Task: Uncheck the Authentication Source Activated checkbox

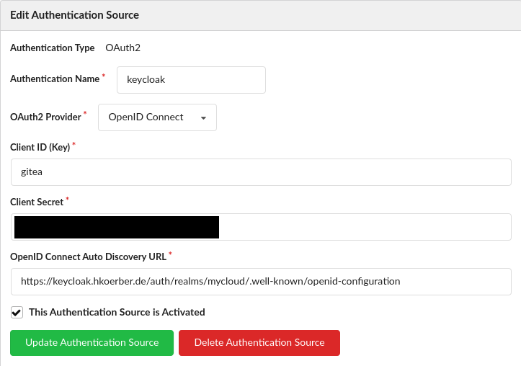Action: pos(16,313)
